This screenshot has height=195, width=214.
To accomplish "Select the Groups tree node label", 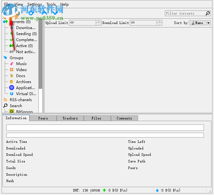I will coord(16,58).
